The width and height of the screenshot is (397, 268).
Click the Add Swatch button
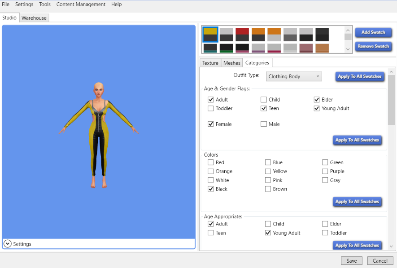tap(373, 32)
